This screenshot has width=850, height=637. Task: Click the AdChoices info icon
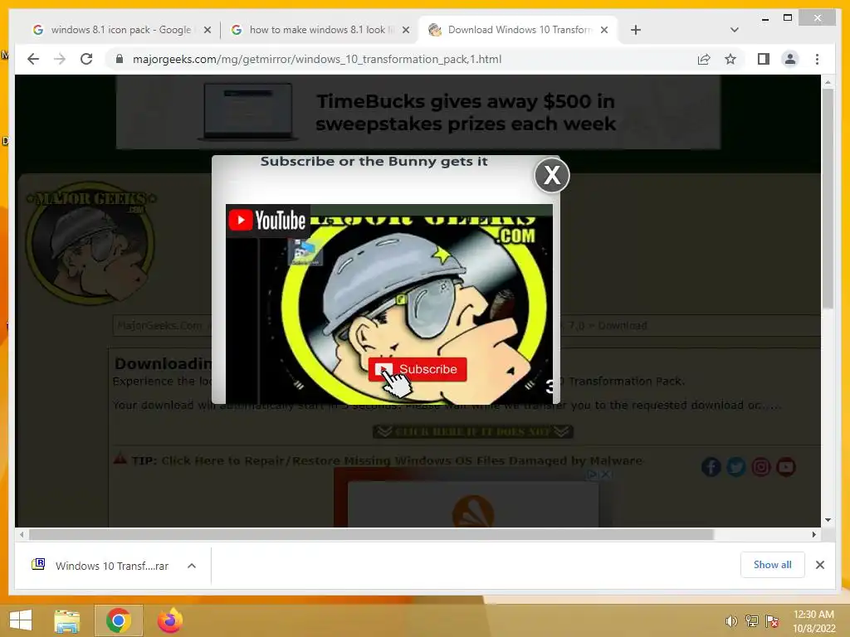click(594, 474)
